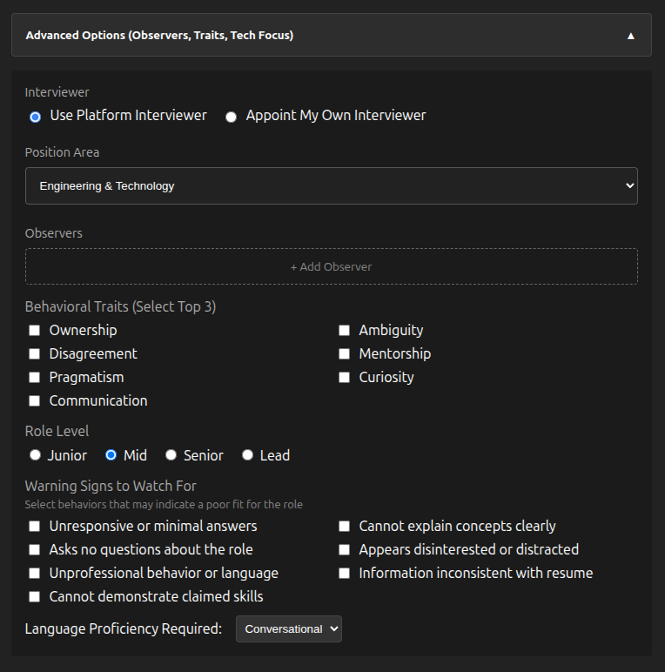Set role level to Junior
This screenshot has width=665, height=672.
point(35,455)
